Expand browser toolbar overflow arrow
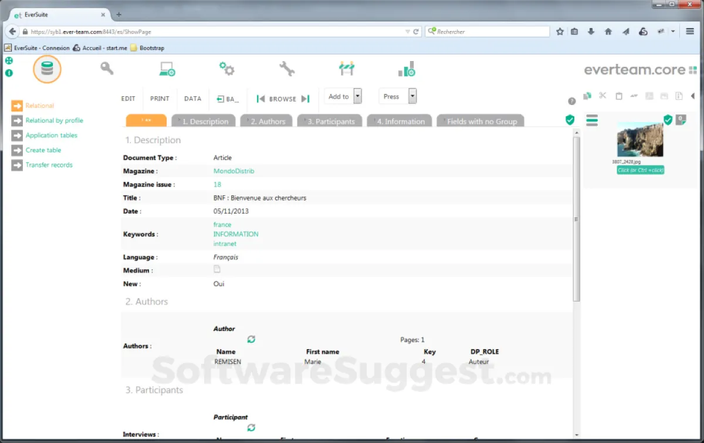The width and height of the screenshot is (704, 443). (673, 32)
